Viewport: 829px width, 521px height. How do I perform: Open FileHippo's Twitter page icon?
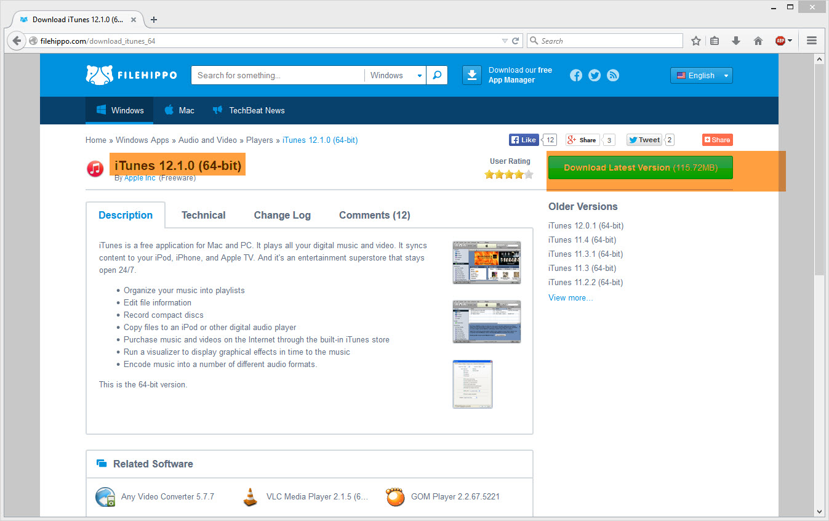pos(595,75)
